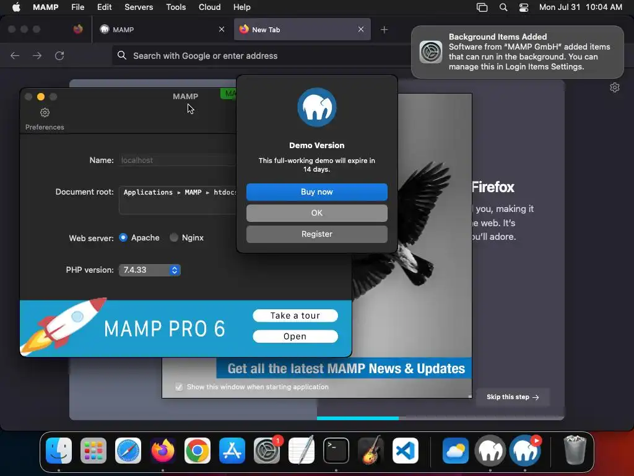Click the blue MAMP PRO dock icon
The height and width of the screenshot is (476, 634).
coord(525,451)
